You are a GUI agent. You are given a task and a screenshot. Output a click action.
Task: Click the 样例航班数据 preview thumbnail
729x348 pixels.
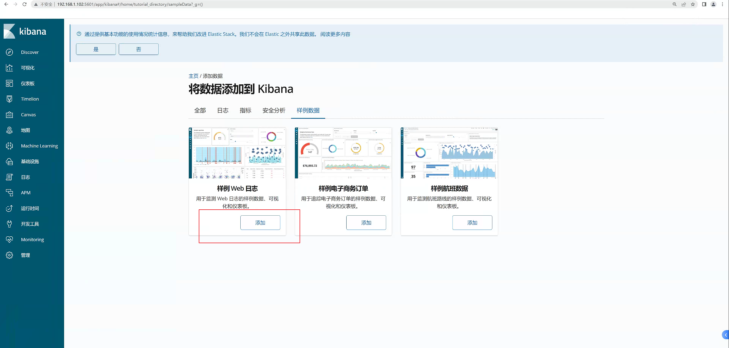click(x=449, y=153)
